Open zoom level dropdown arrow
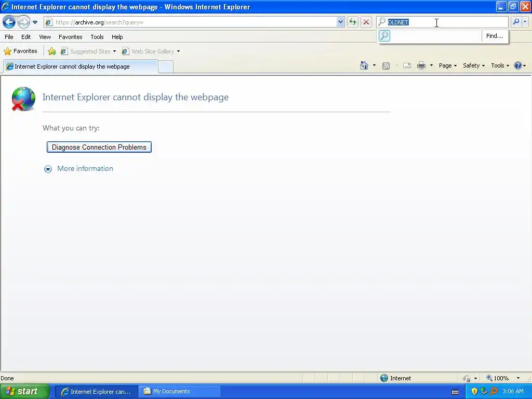 click(518, 378)
